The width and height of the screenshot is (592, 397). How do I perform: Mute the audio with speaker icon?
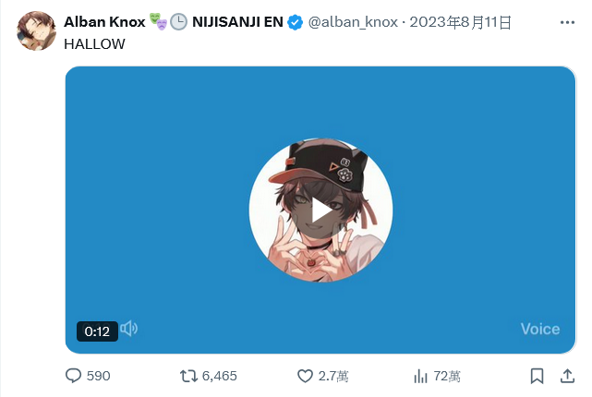point(128,329)
